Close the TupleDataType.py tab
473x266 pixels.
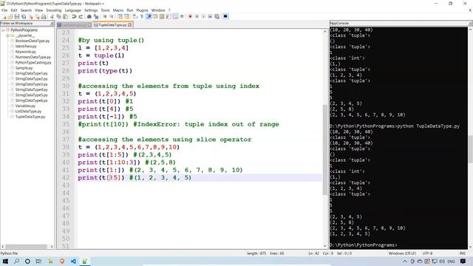[x=130, y=25]
